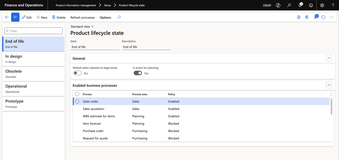Open the Options menu
This screenshot has width=339, height=160.
pos(105,17)
